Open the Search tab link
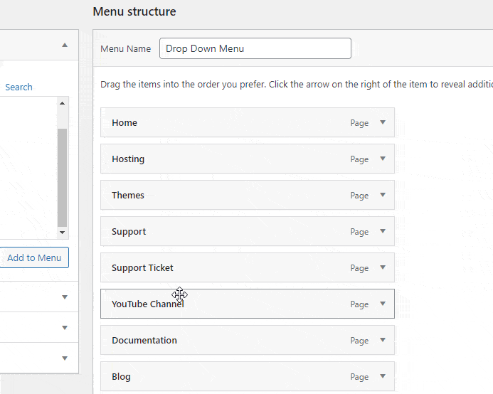Viewport: 493px width, 394px height. [18, 87]
